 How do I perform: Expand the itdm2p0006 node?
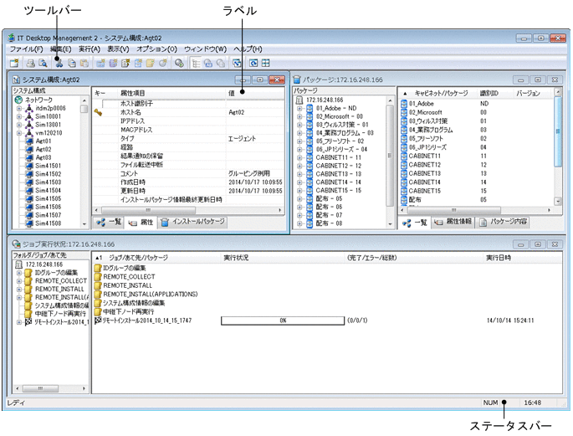(x=19, y=109)
